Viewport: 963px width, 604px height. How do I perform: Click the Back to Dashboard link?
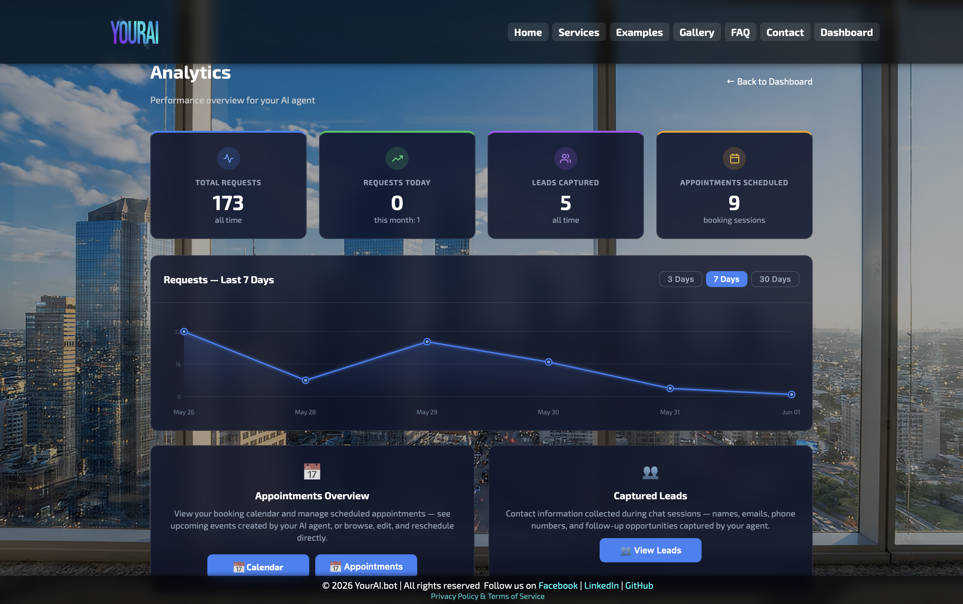[x=769, y=81]
